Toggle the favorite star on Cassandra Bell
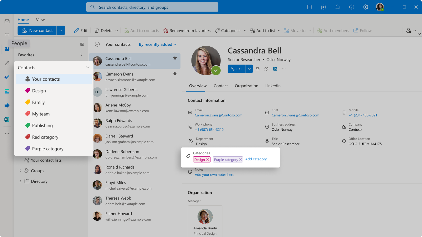Screen dimensions: 422x237 pyautogui.click(x=175, y=58)
